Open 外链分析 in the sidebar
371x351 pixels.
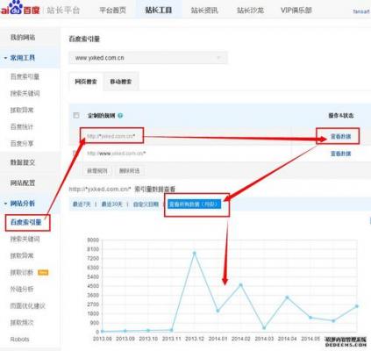tap(22, 289)
